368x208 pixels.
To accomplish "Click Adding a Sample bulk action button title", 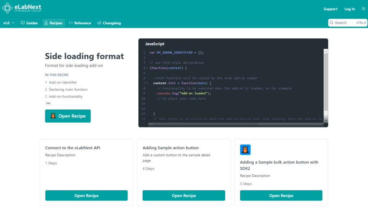I will (x=279, y=165).
